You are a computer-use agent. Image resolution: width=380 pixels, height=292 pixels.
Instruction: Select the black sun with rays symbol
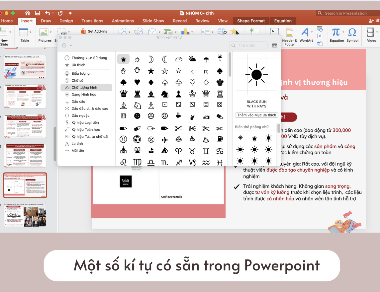tap(123, 59)
